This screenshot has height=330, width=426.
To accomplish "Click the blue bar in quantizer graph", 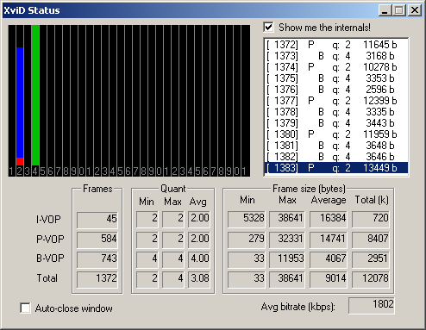I will click(20, 103).
